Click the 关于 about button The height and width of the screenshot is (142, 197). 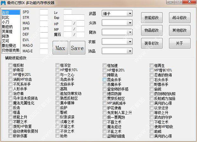pos(180,43)
